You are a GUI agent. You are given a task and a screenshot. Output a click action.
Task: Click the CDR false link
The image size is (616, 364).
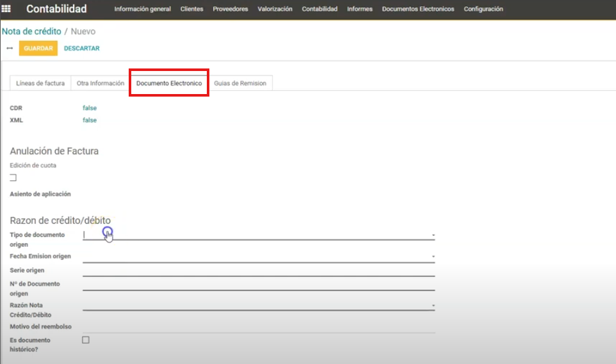(90, 108)
